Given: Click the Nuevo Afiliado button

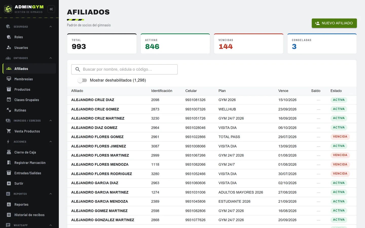Looking at the screenshot, I should tap(334, 23).
